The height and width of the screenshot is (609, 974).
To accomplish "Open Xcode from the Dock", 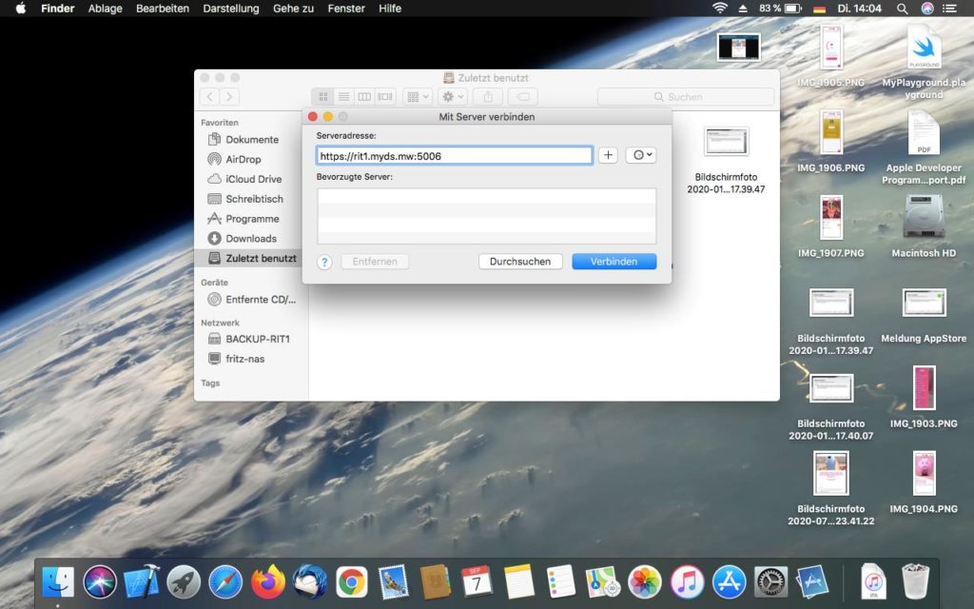I will click(142, 582).
